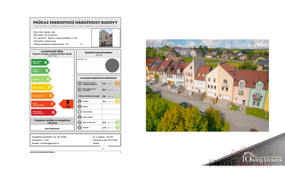Click the hot water preparation tap icon
The height and width of the screenshot is (171, 285).
tap(79, 122)
